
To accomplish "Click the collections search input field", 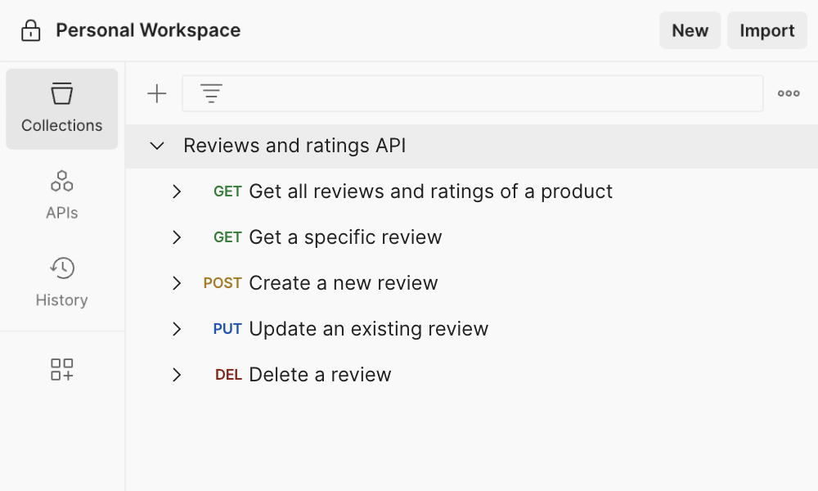I will pos(491,94).
